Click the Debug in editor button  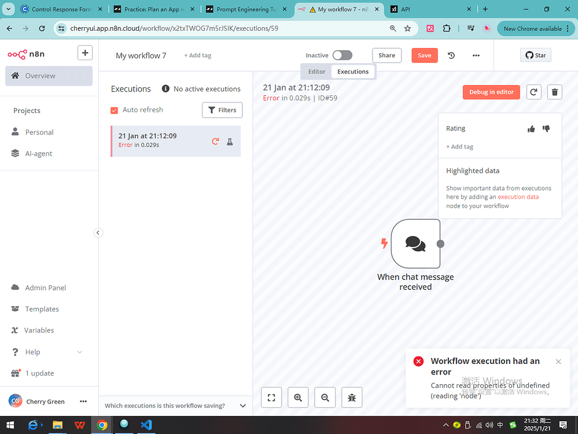pos(491,91)
